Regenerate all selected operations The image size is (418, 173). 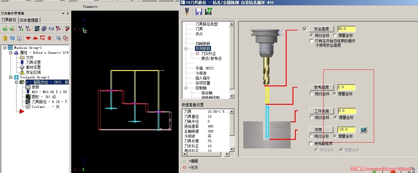pos(21,29)
